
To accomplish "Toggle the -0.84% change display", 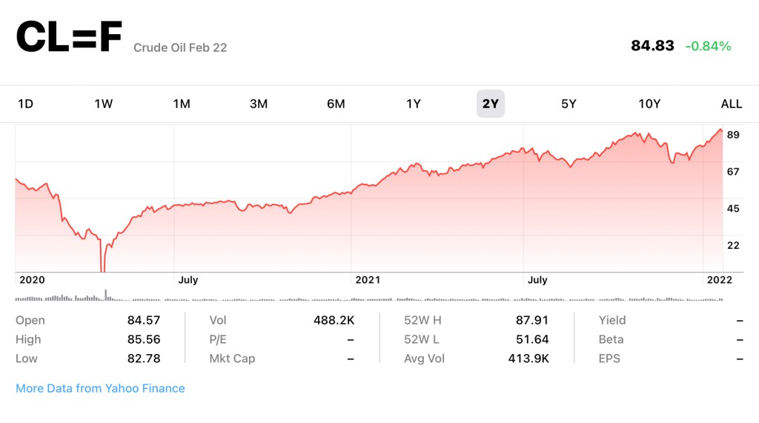I will [708, 46].
